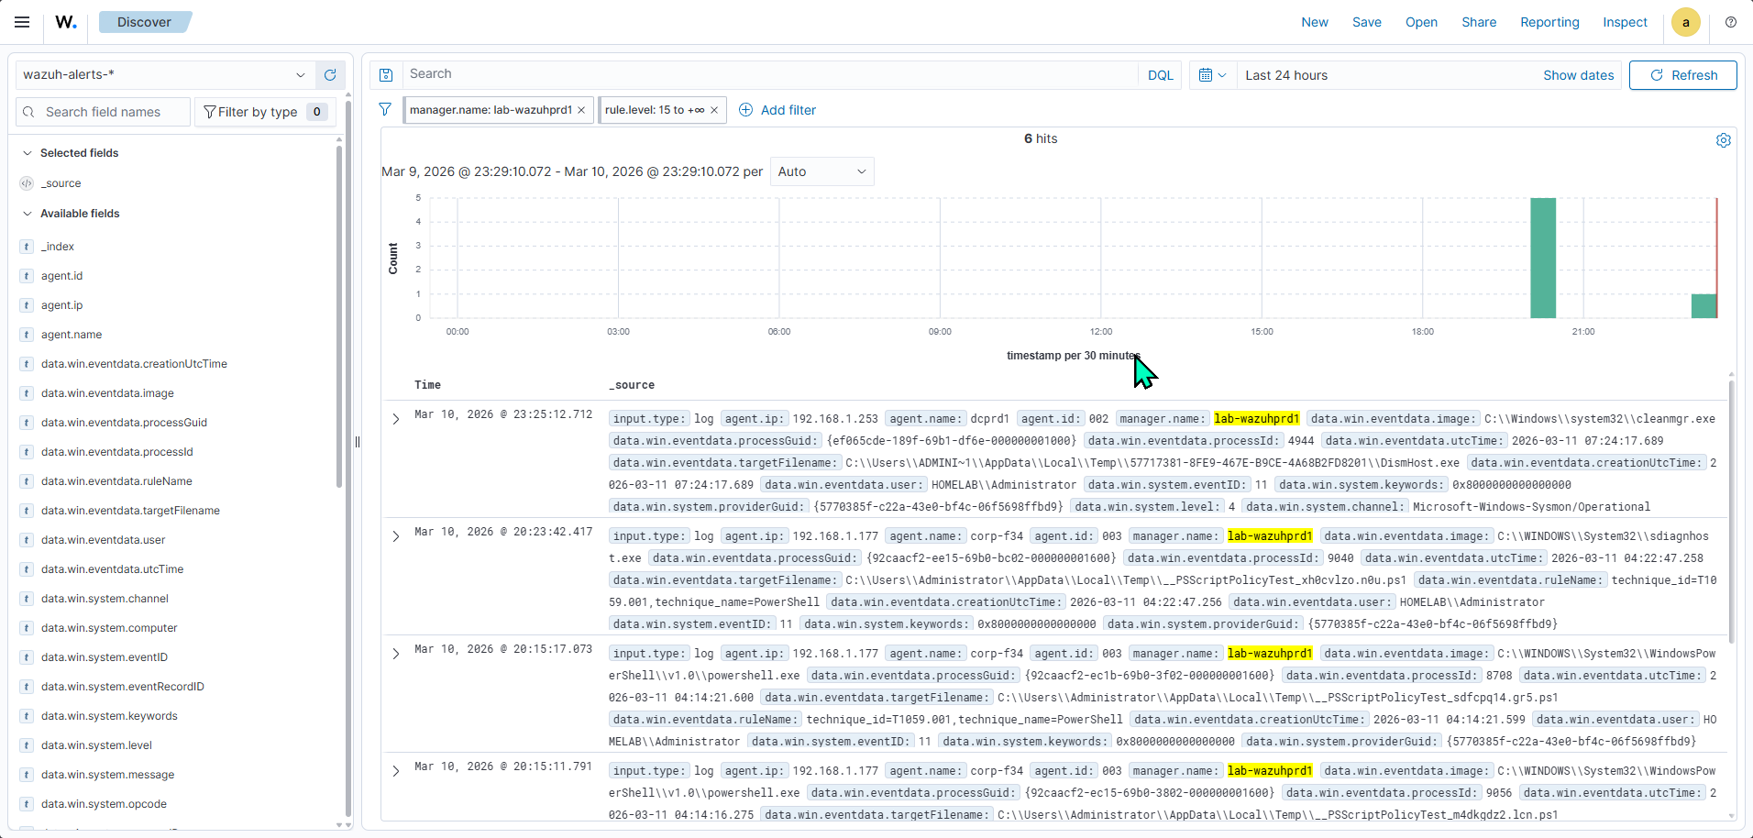Open the calendar quick date menu

click(x=1212, y=75)
